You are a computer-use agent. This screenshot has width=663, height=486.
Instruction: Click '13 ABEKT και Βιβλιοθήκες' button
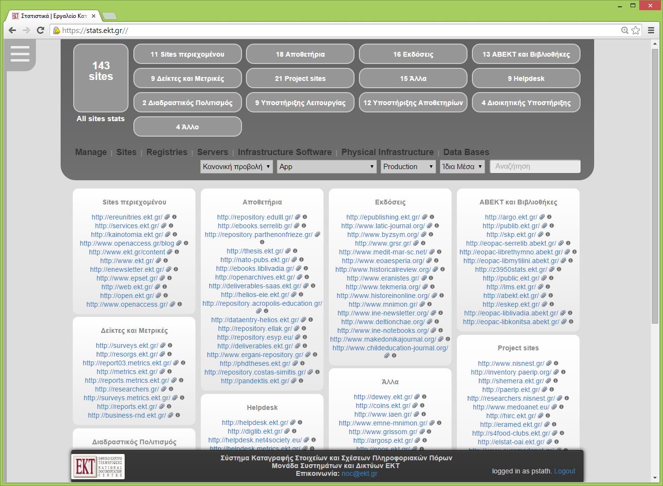[x=526, y=54]
